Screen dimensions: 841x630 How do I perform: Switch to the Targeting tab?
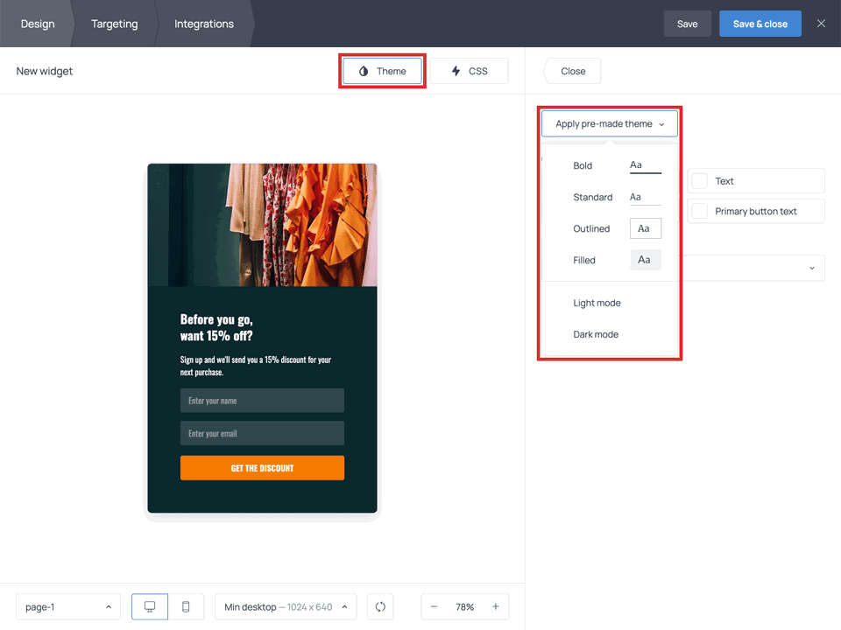[114, 24]
